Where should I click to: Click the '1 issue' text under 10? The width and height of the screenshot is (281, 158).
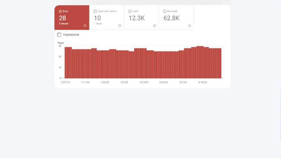98,24
